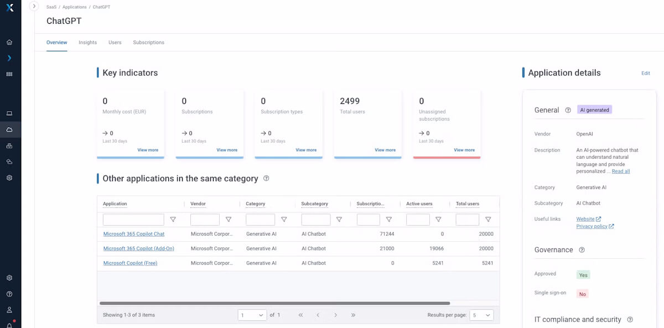The image size is (664, 328).
Task: Click SaaS in the breadcrumb
Action: [51, 7]
